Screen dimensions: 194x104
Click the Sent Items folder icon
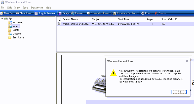tap(10, 37)
